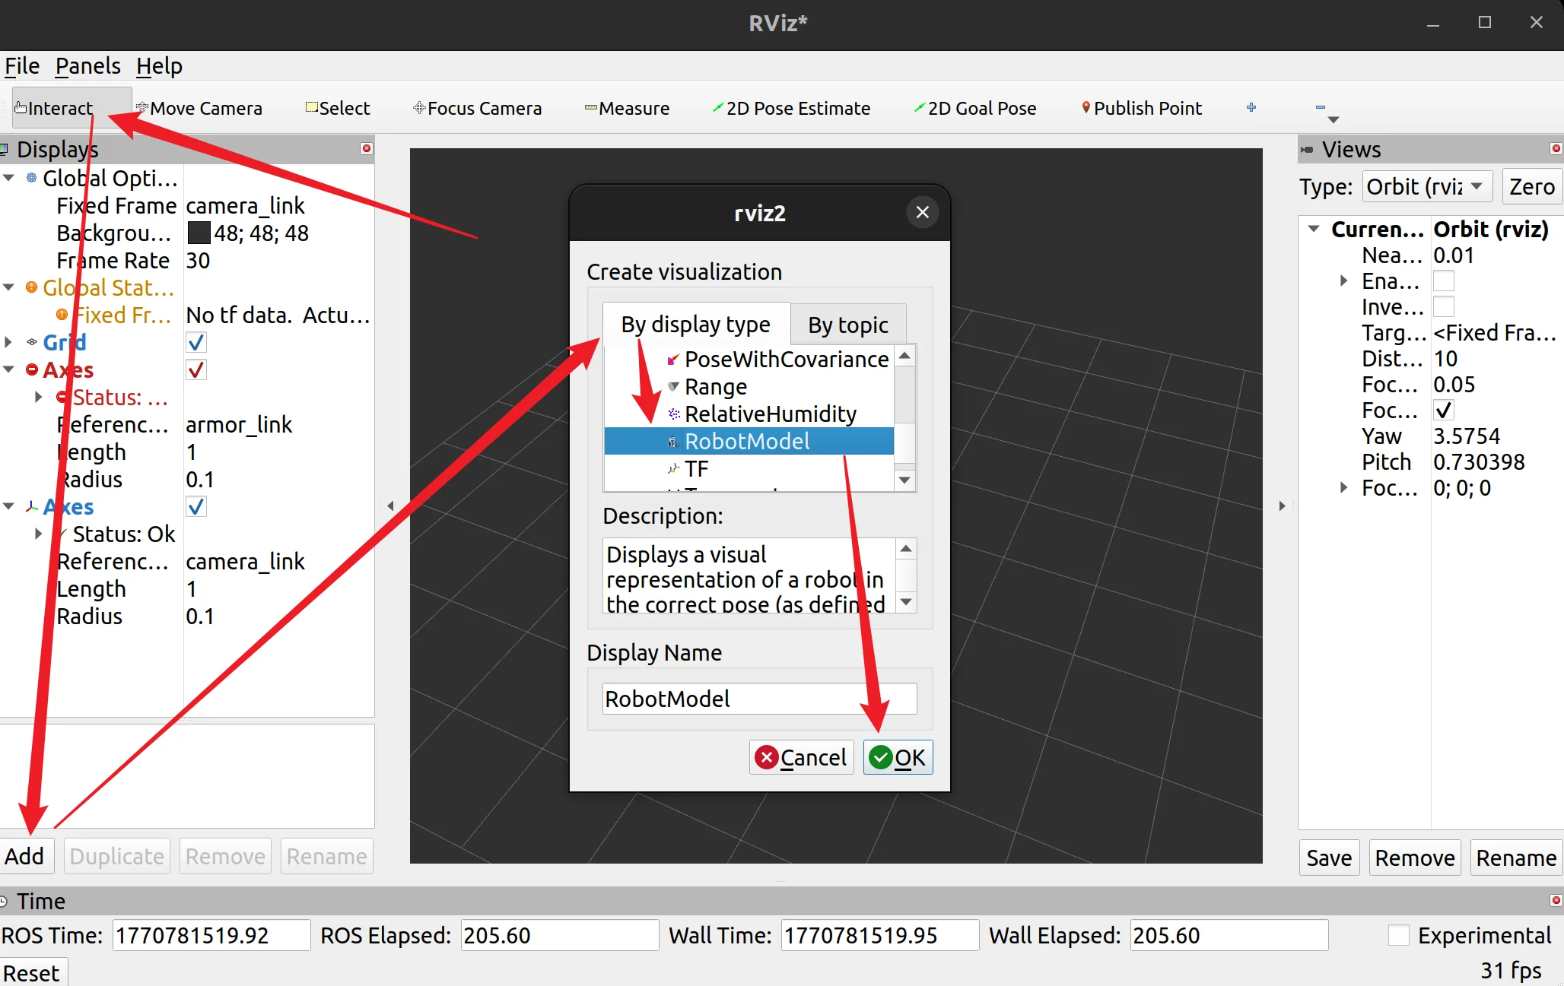The height and width of the screenshot is (986, 1564).
Task: Close the Views panel
Action: point(1556,148)
